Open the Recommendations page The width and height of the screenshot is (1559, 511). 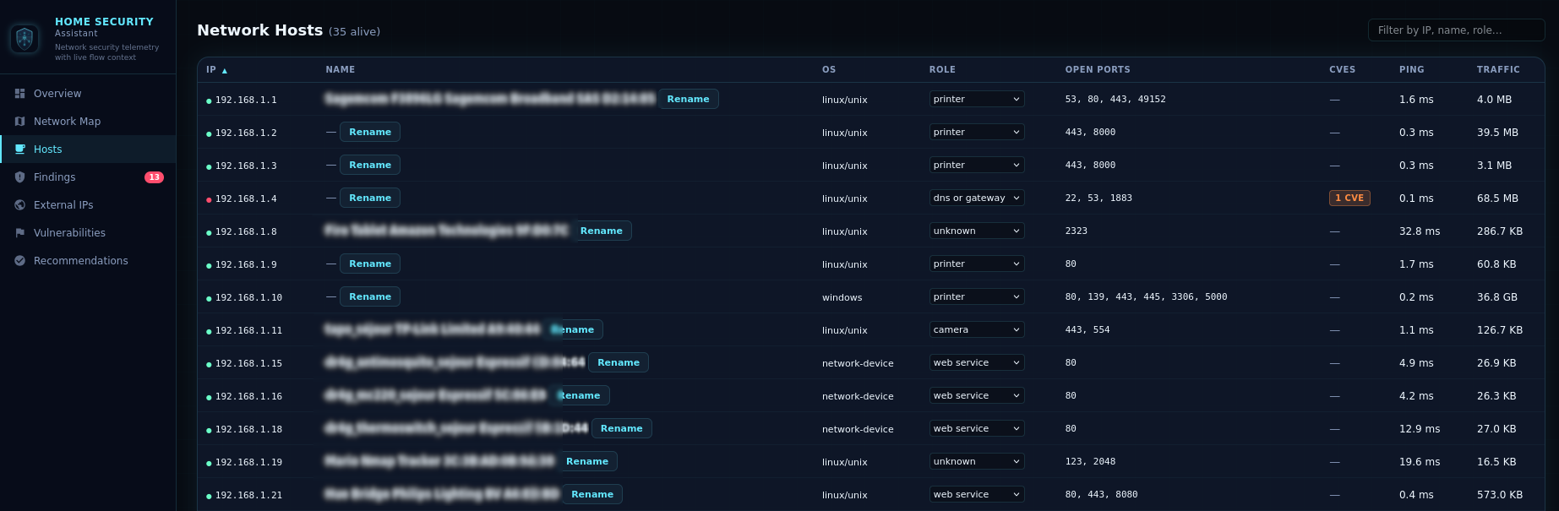[x=80, y=261]
